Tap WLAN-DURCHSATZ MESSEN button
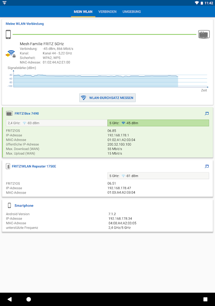Screen dimensions: 215x306 coord(107,98)
